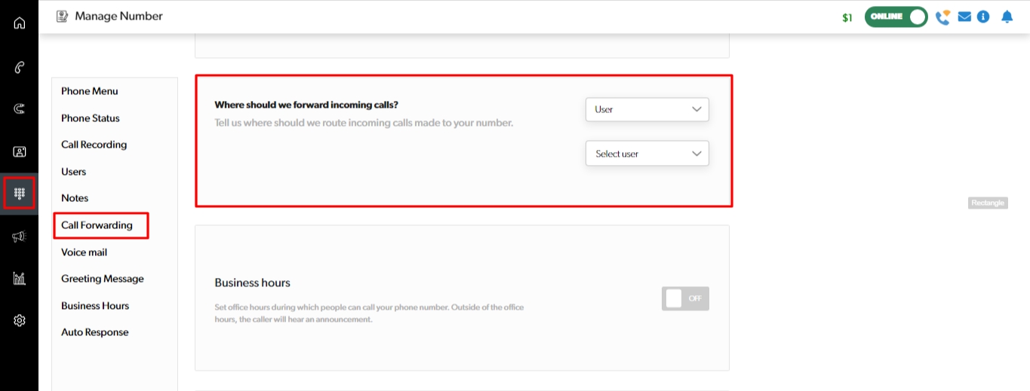The width and height of the screenshot is (1030, 391).
Task: Open the contacts card sidebar icon
Action: click(x=20, y=151)
